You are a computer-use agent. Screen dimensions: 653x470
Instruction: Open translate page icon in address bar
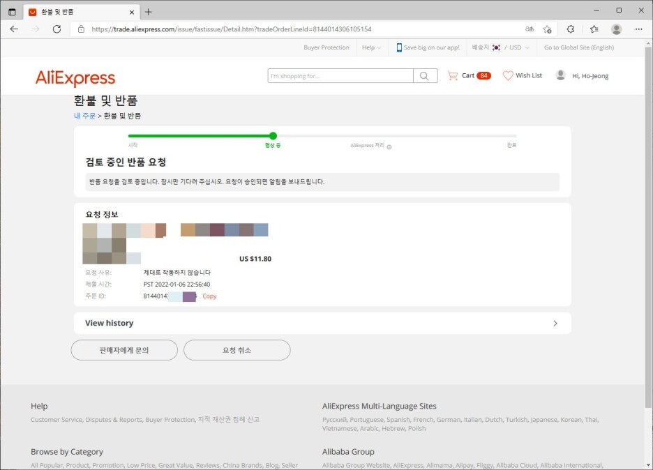coord(530,29)
